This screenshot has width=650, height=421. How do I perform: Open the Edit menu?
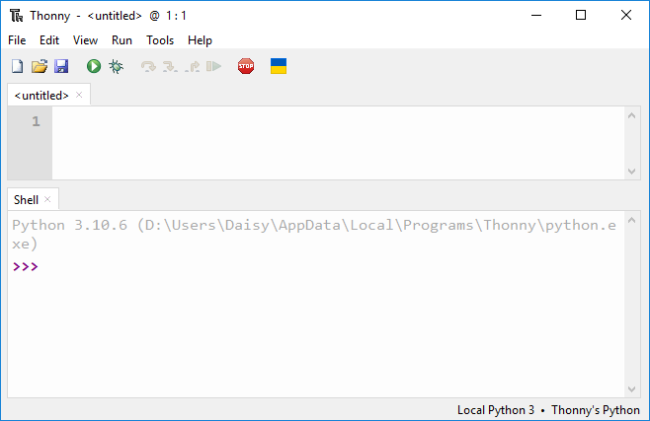49,40
